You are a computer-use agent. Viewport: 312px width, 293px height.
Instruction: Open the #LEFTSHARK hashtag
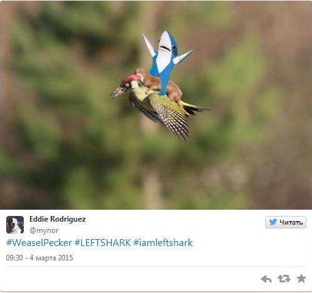pos(103,243)
